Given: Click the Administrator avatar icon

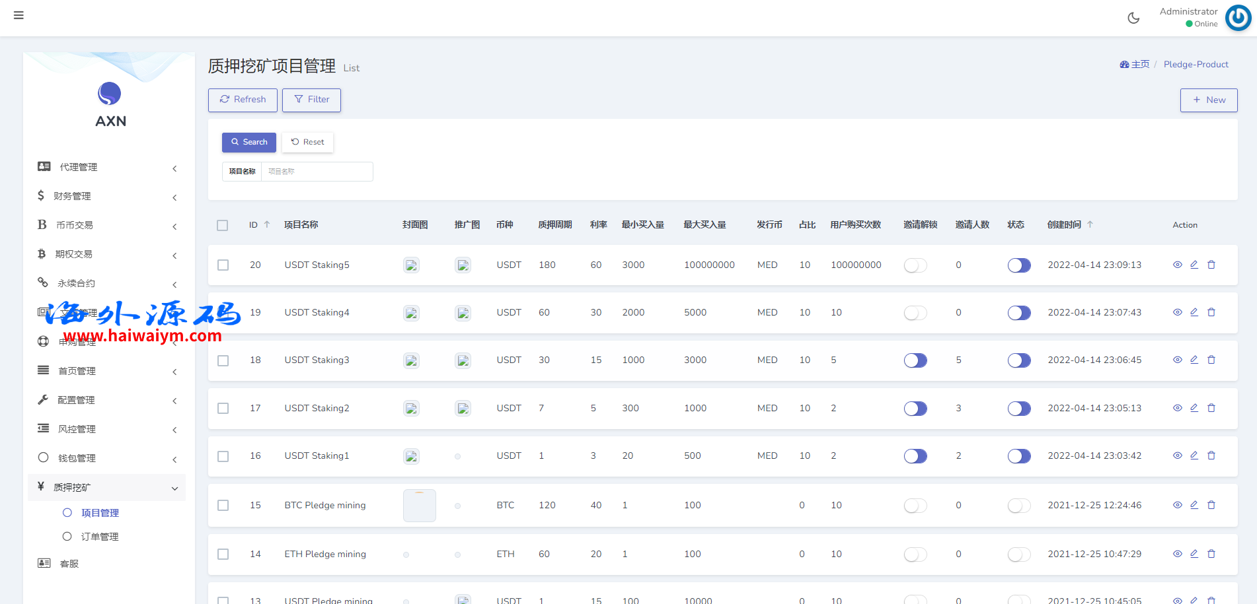Looking at the screenshot, I should pyautogui.click(x=1238, y=18).
